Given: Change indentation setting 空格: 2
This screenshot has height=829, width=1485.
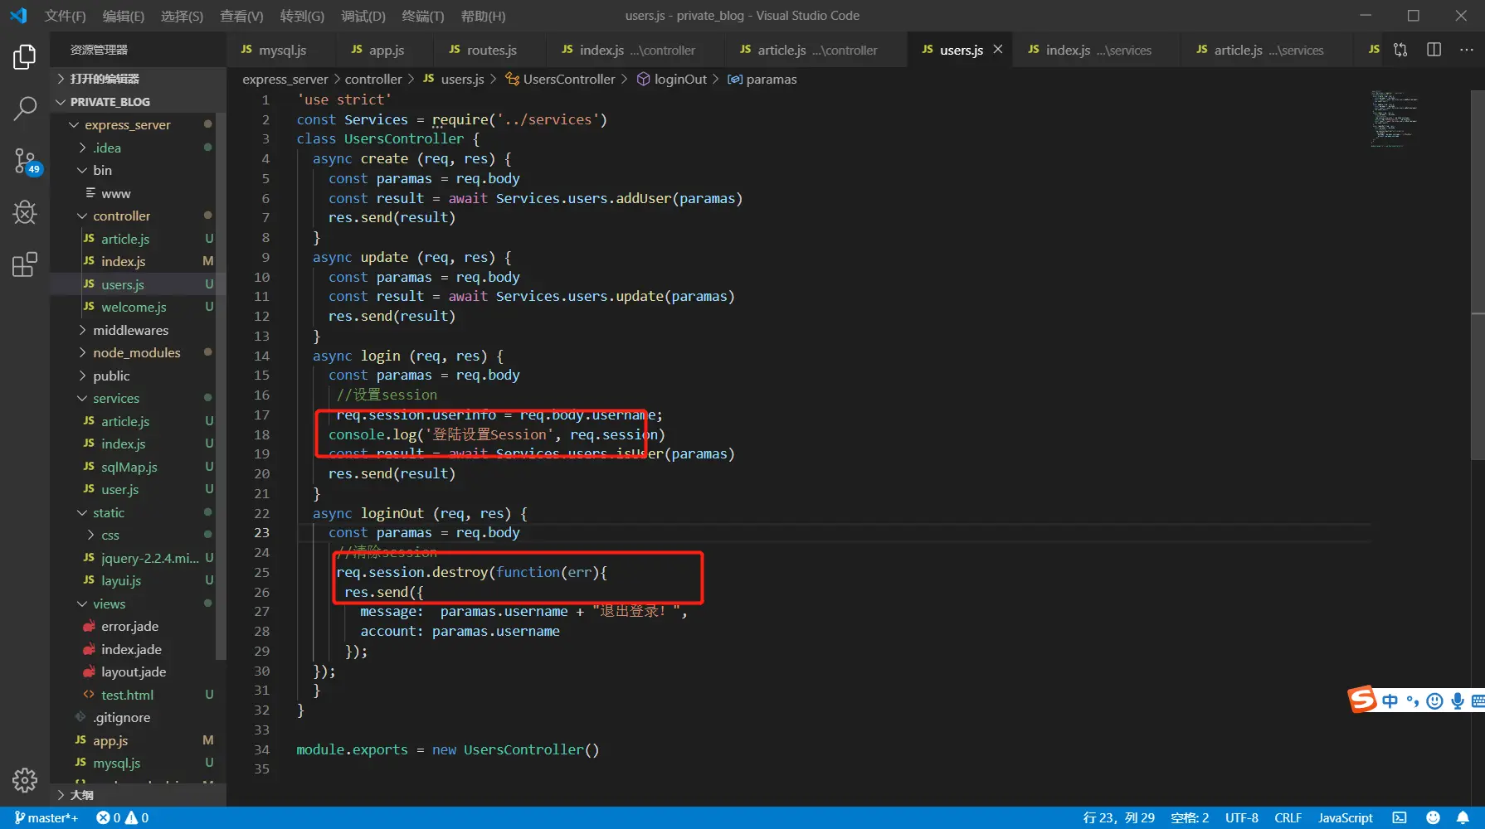Looking at the screenshot, I should (x=1189, y=817).
